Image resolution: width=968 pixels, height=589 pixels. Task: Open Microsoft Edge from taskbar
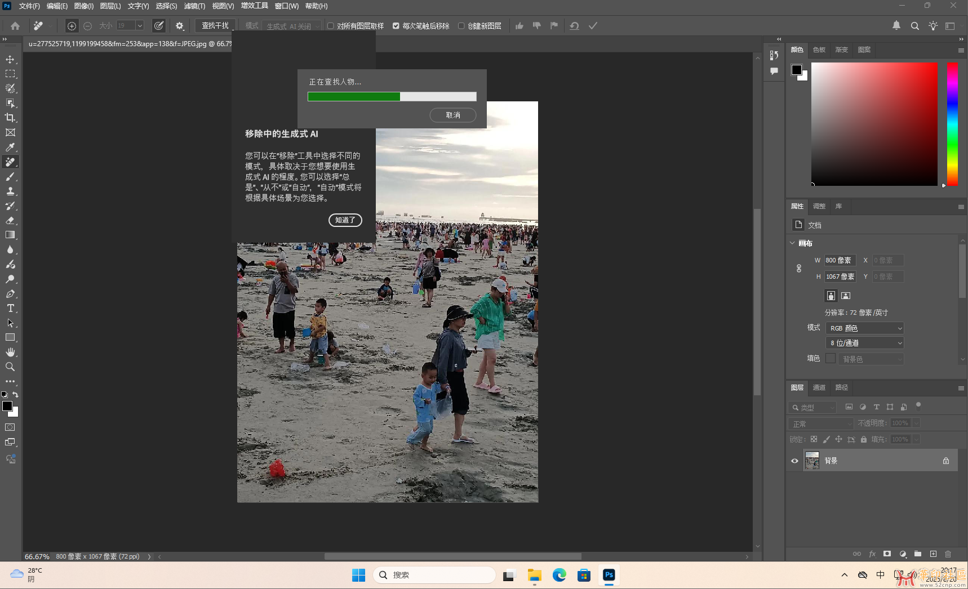tap(559, 575)
